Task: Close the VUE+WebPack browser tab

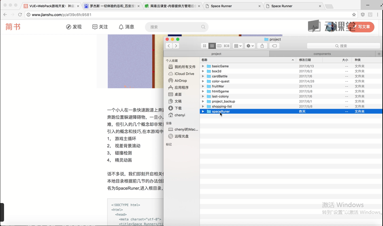Action: (x=78, y=6)
